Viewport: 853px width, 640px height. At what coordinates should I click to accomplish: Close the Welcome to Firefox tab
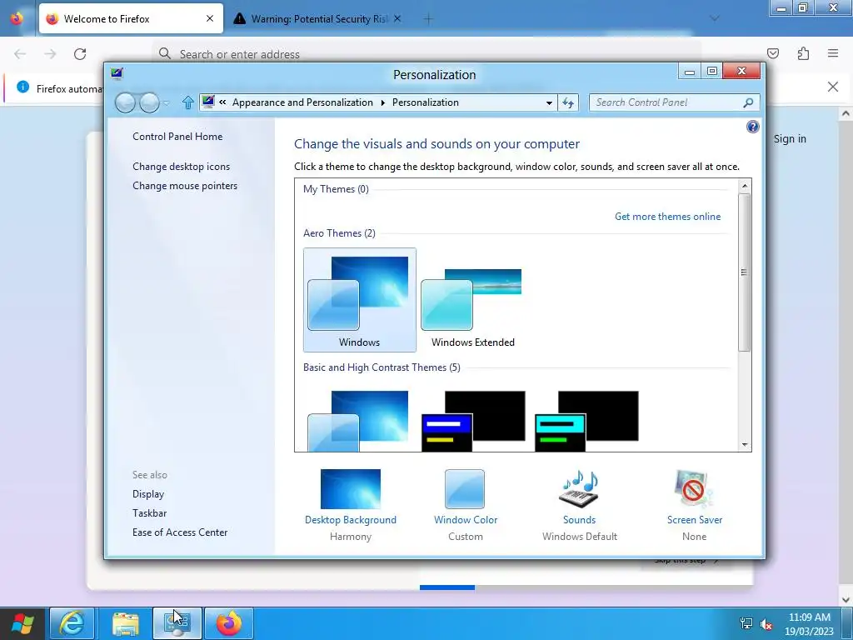pyautogui.click(x=210, y=18)
